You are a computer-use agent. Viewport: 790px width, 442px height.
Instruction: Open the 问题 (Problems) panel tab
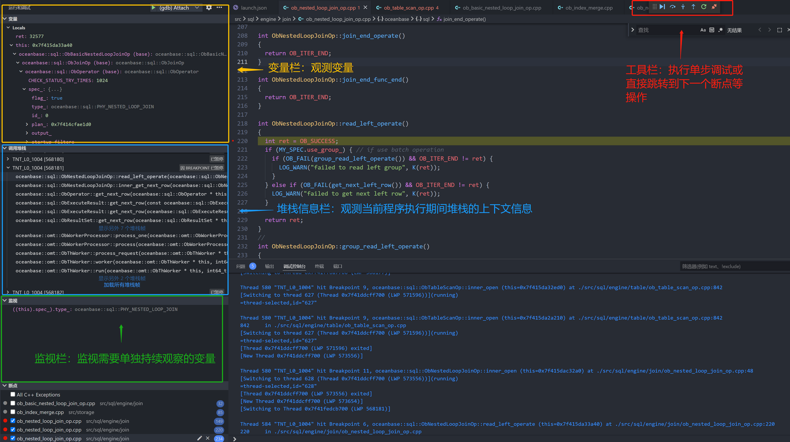[241, 266]
